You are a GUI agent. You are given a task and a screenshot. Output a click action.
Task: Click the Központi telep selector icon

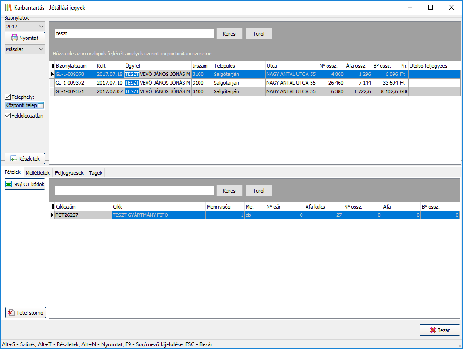[41, 106]
